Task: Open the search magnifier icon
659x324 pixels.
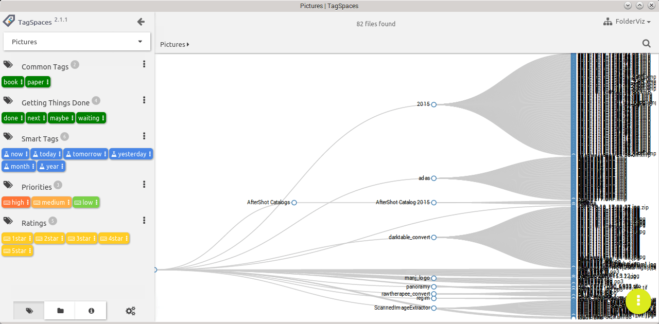Action: tap(647, 44)
